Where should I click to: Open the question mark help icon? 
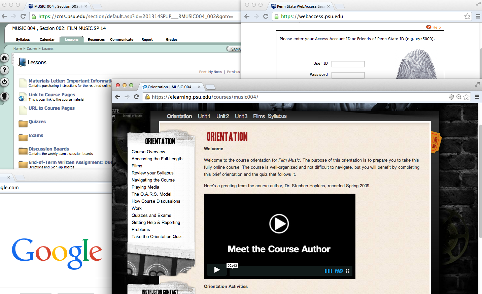coord(4,70)
